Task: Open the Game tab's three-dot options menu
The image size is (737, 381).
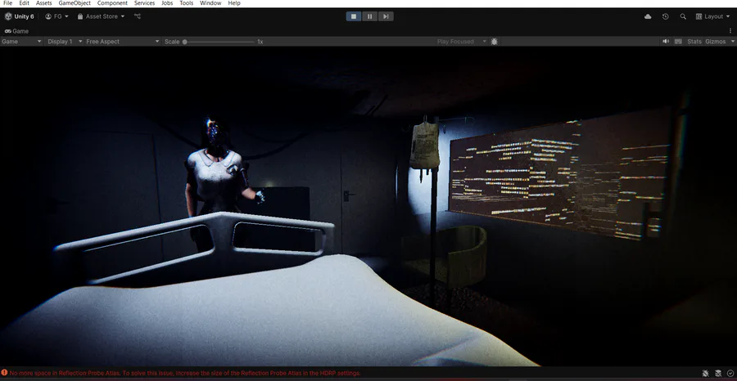Action: pyautogui.click(x=730, y=31)
